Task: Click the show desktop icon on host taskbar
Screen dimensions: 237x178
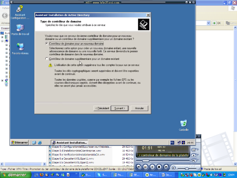Action: point(36,175)
